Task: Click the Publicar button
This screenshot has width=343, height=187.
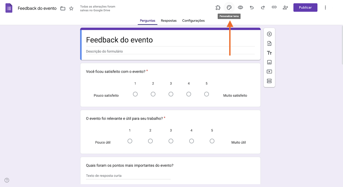Action: 305,8
